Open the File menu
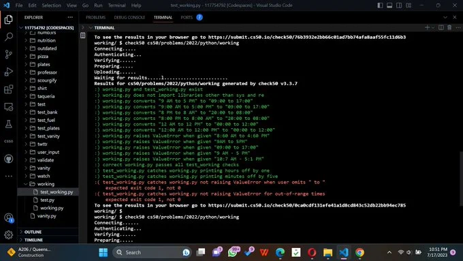This screenshot has height=261, width=463. pyautogui.click(x=19, y=5)
